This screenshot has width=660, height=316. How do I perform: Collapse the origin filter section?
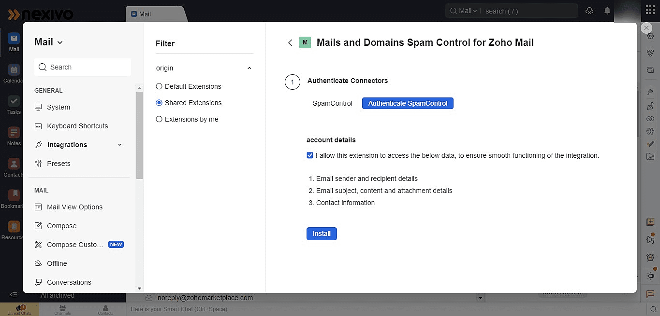249,68
